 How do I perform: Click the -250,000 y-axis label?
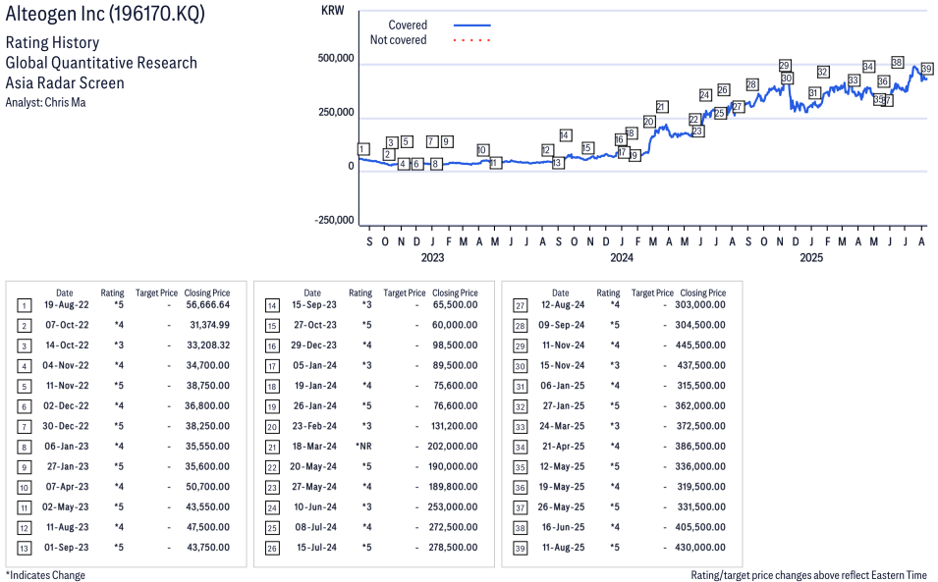click(334, 221)
